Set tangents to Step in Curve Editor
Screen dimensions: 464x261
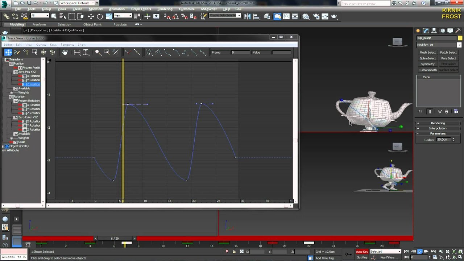185,52
